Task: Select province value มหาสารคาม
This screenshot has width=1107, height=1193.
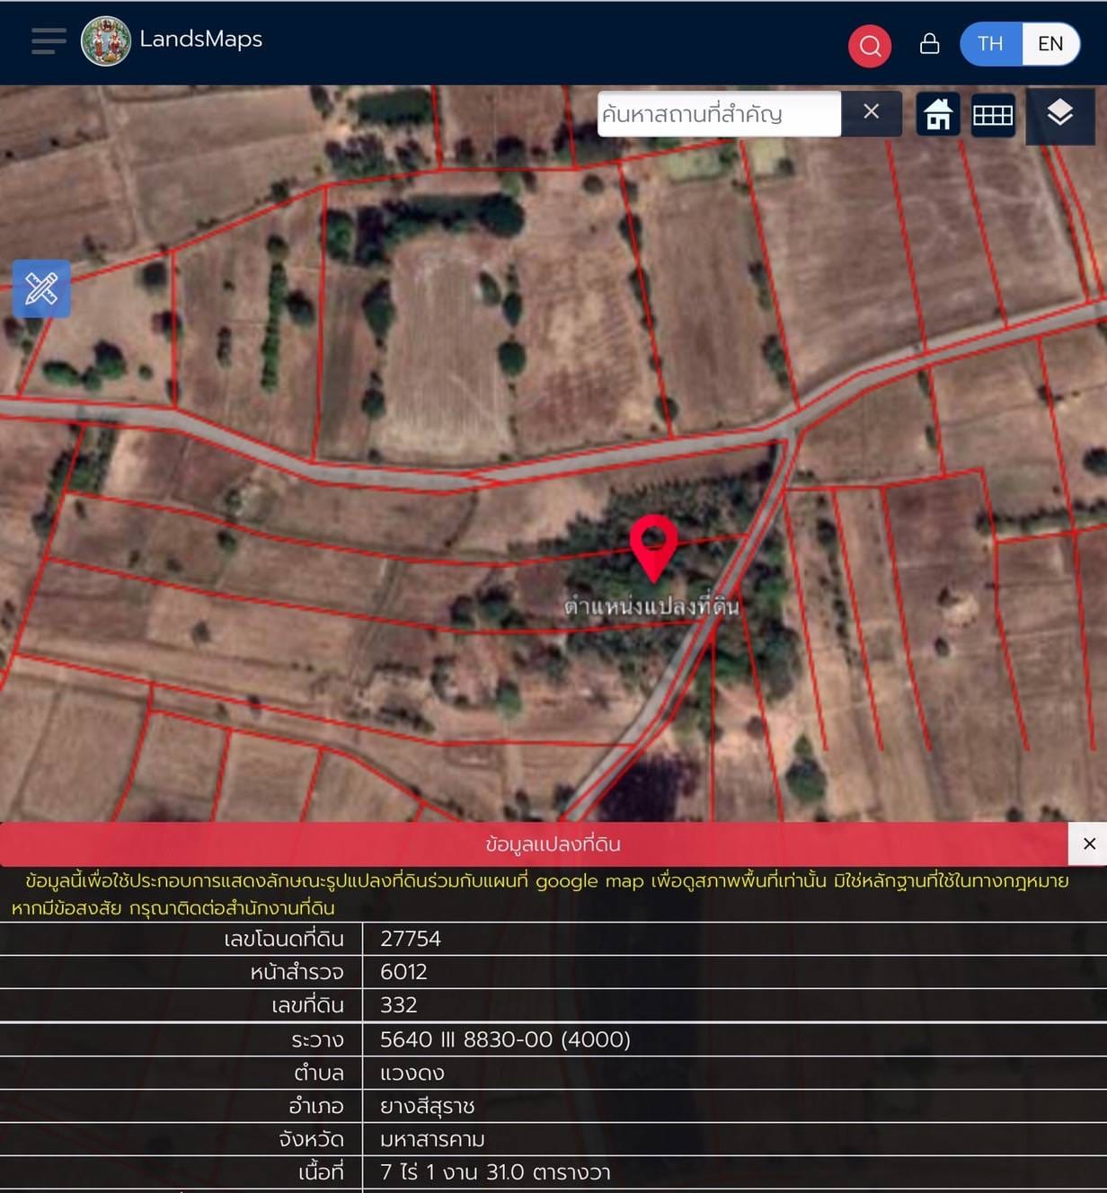Action: click(432, 1139)
